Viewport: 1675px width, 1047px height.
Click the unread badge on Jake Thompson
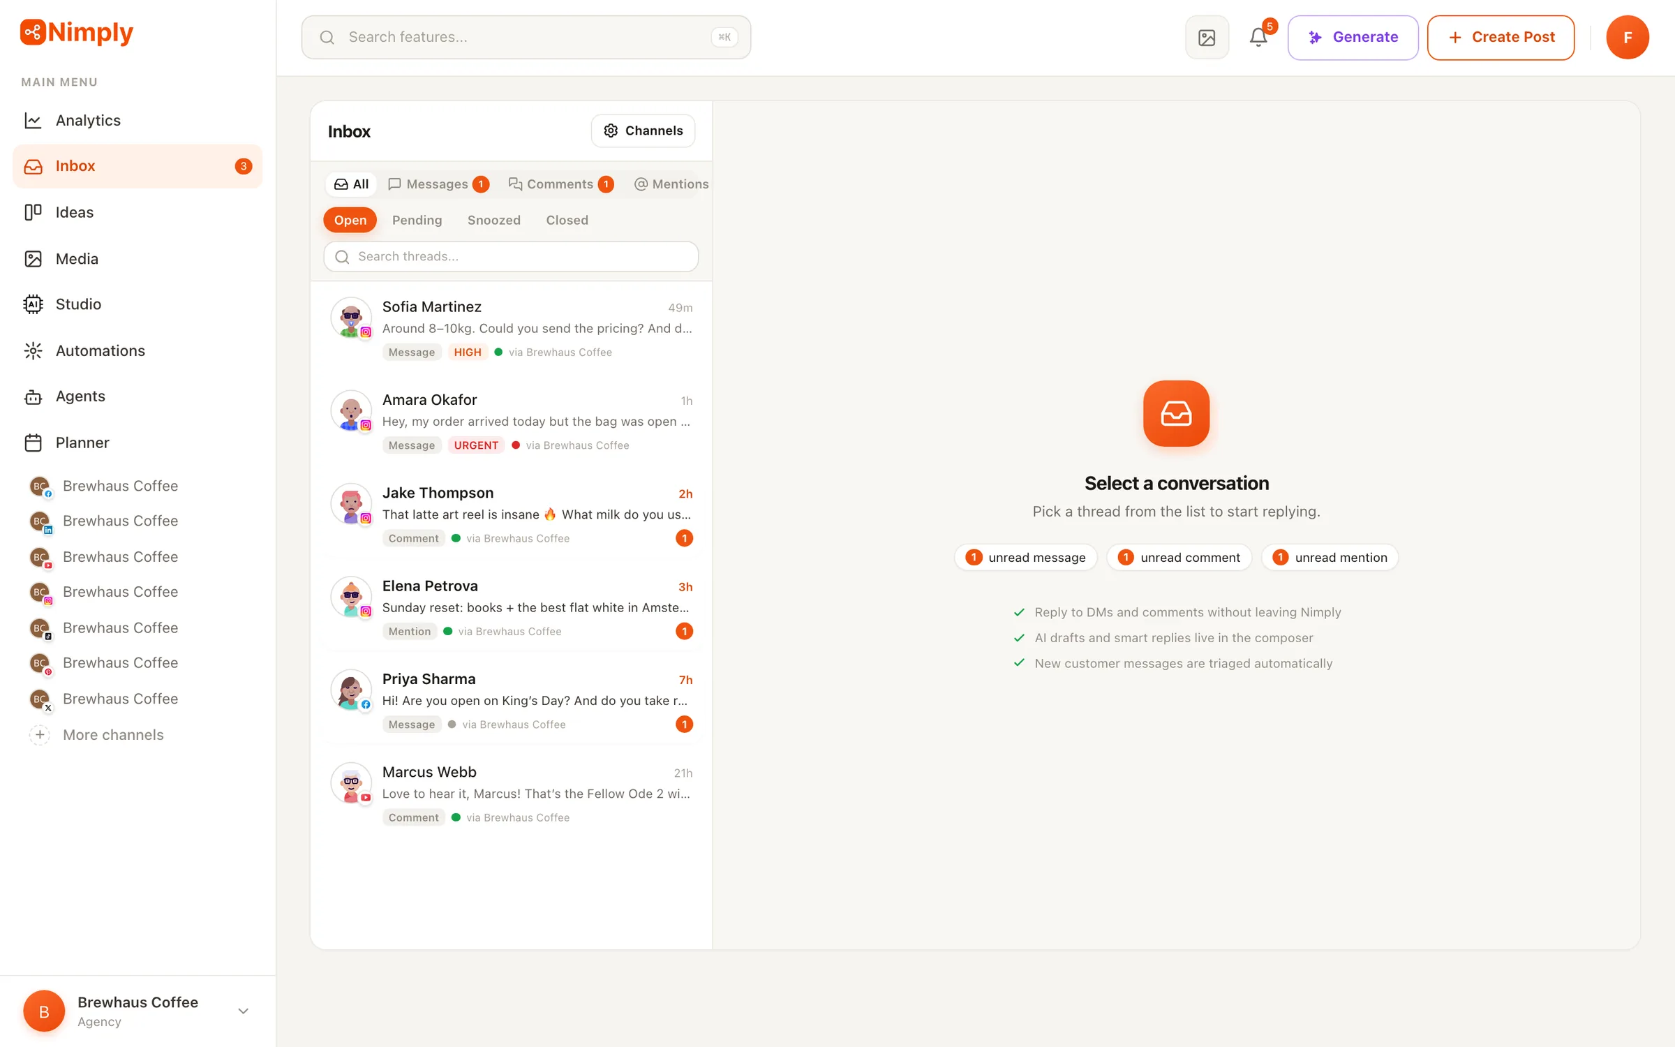point(684,538)
